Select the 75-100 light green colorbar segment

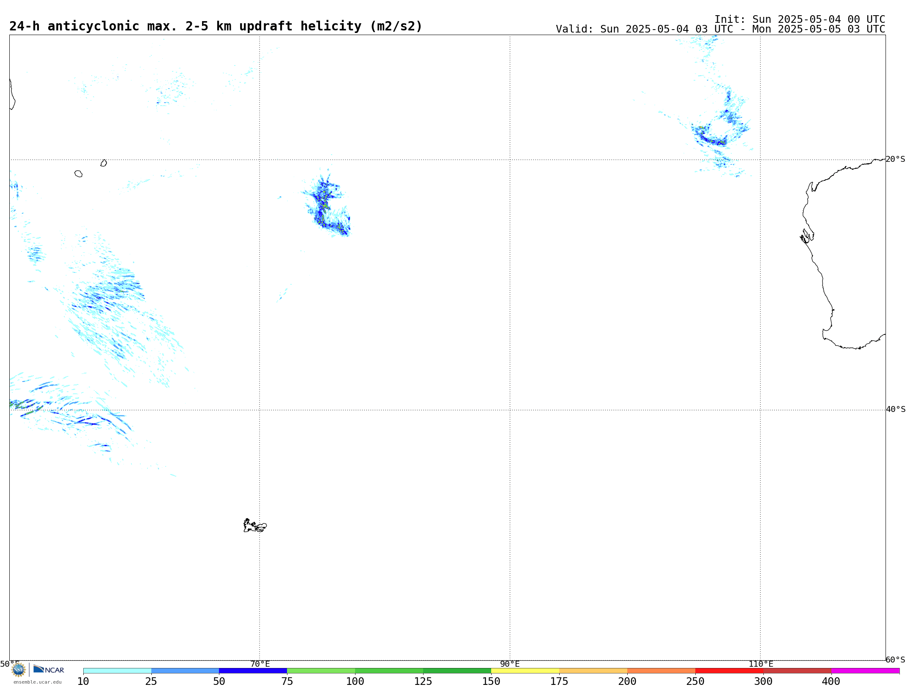pos(321,671)
